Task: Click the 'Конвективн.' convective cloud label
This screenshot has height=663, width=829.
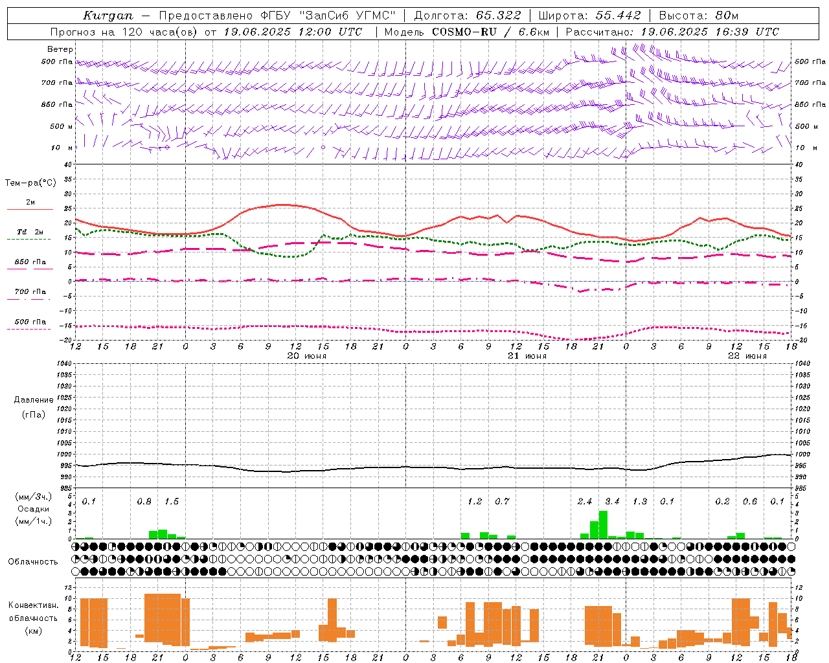Action: (x=34, y=605)
